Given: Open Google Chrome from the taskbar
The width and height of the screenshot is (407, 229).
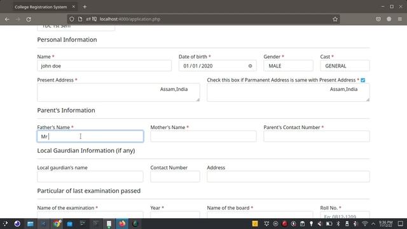Looking at the screenshot, I should pos(57,223).
